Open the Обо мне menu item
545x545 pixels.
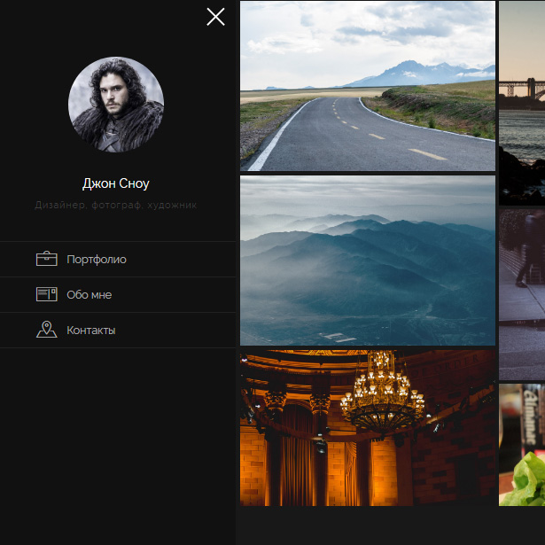click(118, 295)
